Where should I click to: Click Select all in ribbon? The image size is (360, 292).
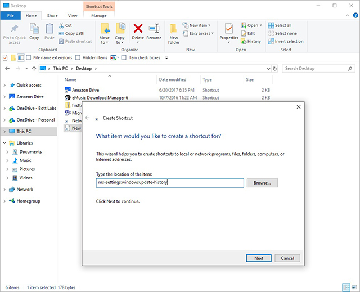[280, 25]
